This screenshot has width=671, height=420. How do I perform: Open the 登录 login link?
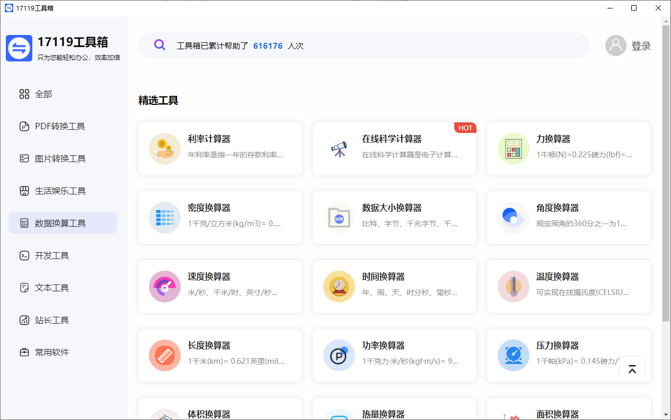point(641,46)
